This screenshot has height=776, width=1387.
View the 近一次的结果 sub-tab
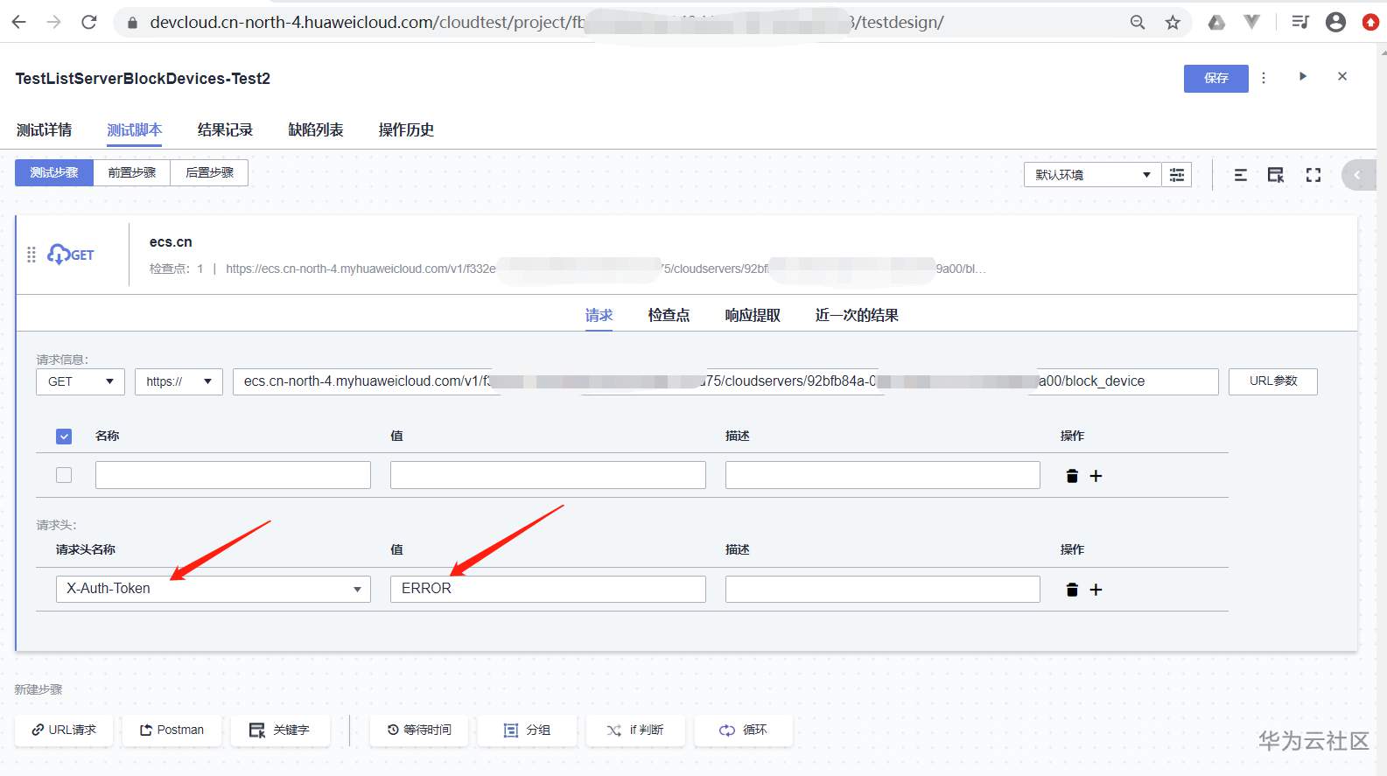tap(857, 316)
